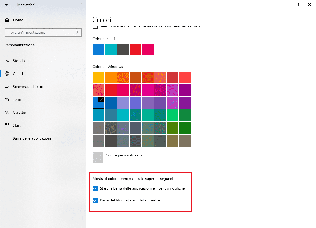Open the Colori section in sidebar
Viewport: 316px width, 228px height.
(18, 74)
